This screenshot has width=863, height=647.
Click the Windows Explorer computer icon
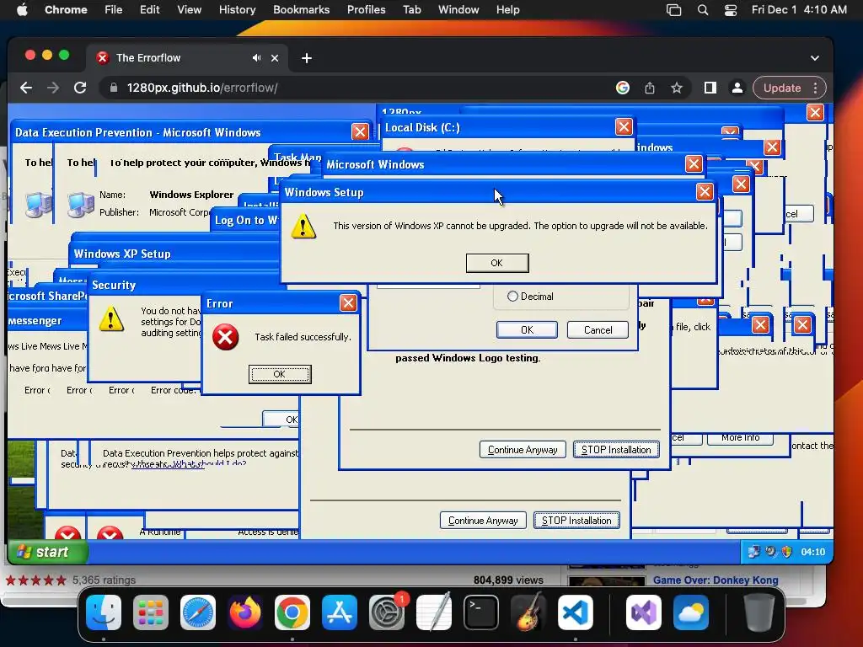tap(80, 204)
